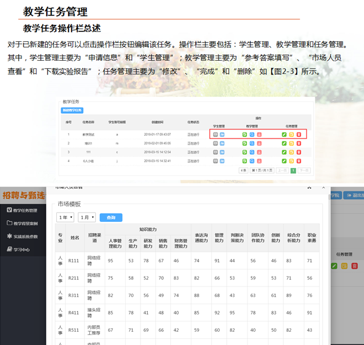Click the red download report icon in 培训1 row
Viewport: 364px width, 345px height.
259,142
